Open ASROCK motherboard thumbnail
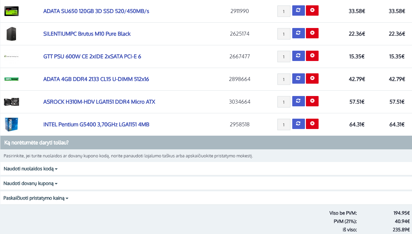The height and width of the screenshot is (234, 412). [x=11, y=102]
